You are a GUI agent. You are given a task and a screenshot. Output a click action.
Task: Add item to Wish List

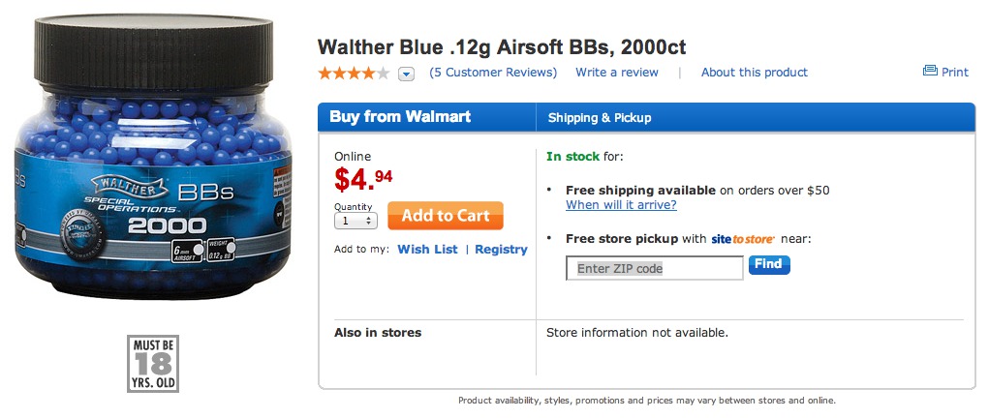[x=427, y=249]
